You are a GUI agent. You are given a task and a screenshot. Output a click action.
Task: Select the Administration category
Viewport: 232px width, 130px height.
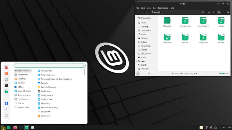(x=23, y=95)
